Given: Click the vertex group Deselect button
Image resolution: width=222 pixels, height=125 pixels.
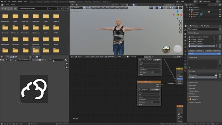Looking at the screenshot, I should click(x=217, y=51).
